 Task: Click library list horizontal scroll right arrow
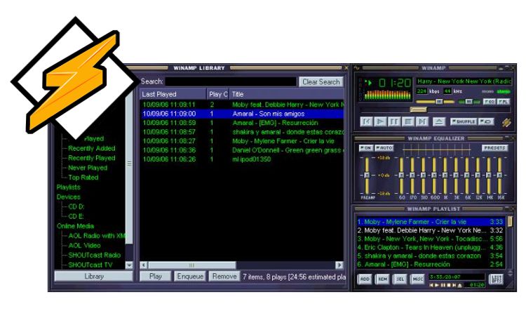click(339, 265)
